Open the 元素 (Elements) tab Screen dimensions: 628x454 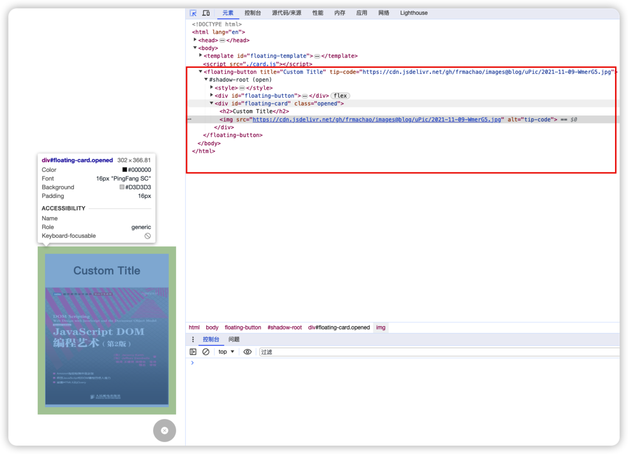228,13
